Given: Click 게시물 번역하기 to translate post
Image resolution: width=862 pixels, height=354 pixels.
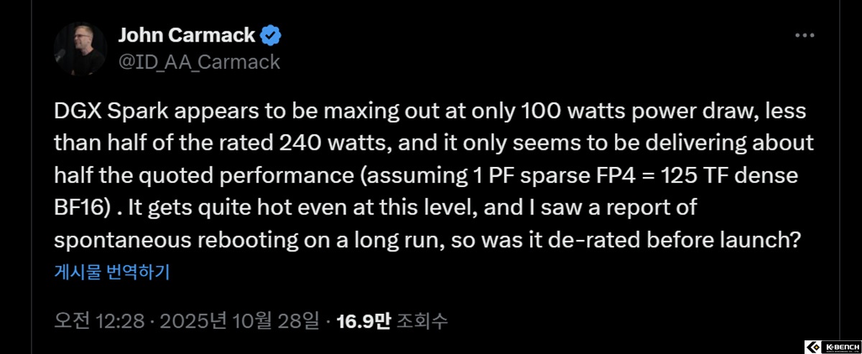Looking at the screenshot, I should [x=111, y=272].
